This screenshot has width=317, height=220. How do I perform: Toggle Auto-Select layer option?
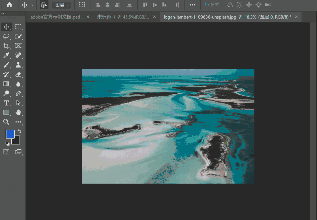pyautogui.click(x=44, y=5)
